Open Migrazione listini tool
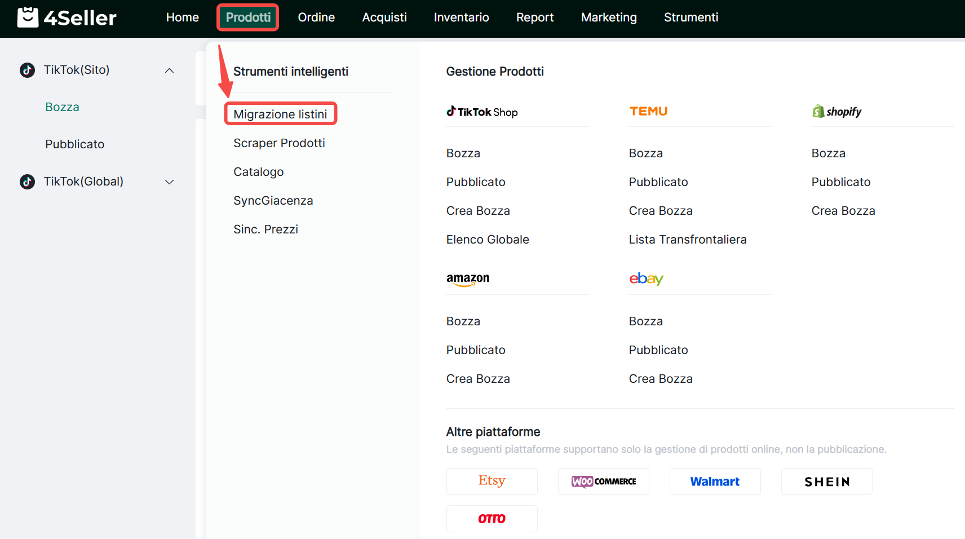 point(280,114)
